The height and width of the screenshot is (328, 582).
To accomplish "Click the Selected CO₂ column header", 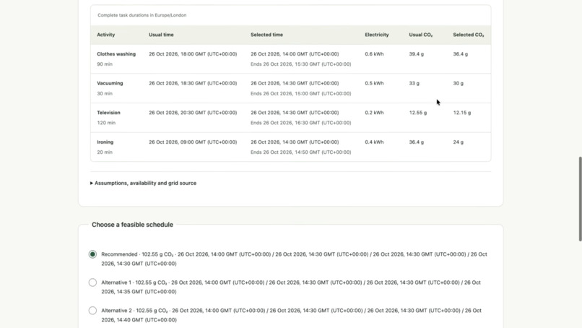I will pos(469,35).
